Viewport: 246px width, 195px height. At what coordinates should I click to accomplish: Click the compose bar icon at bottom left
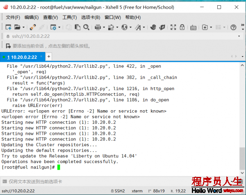click(x=5, y=181)
